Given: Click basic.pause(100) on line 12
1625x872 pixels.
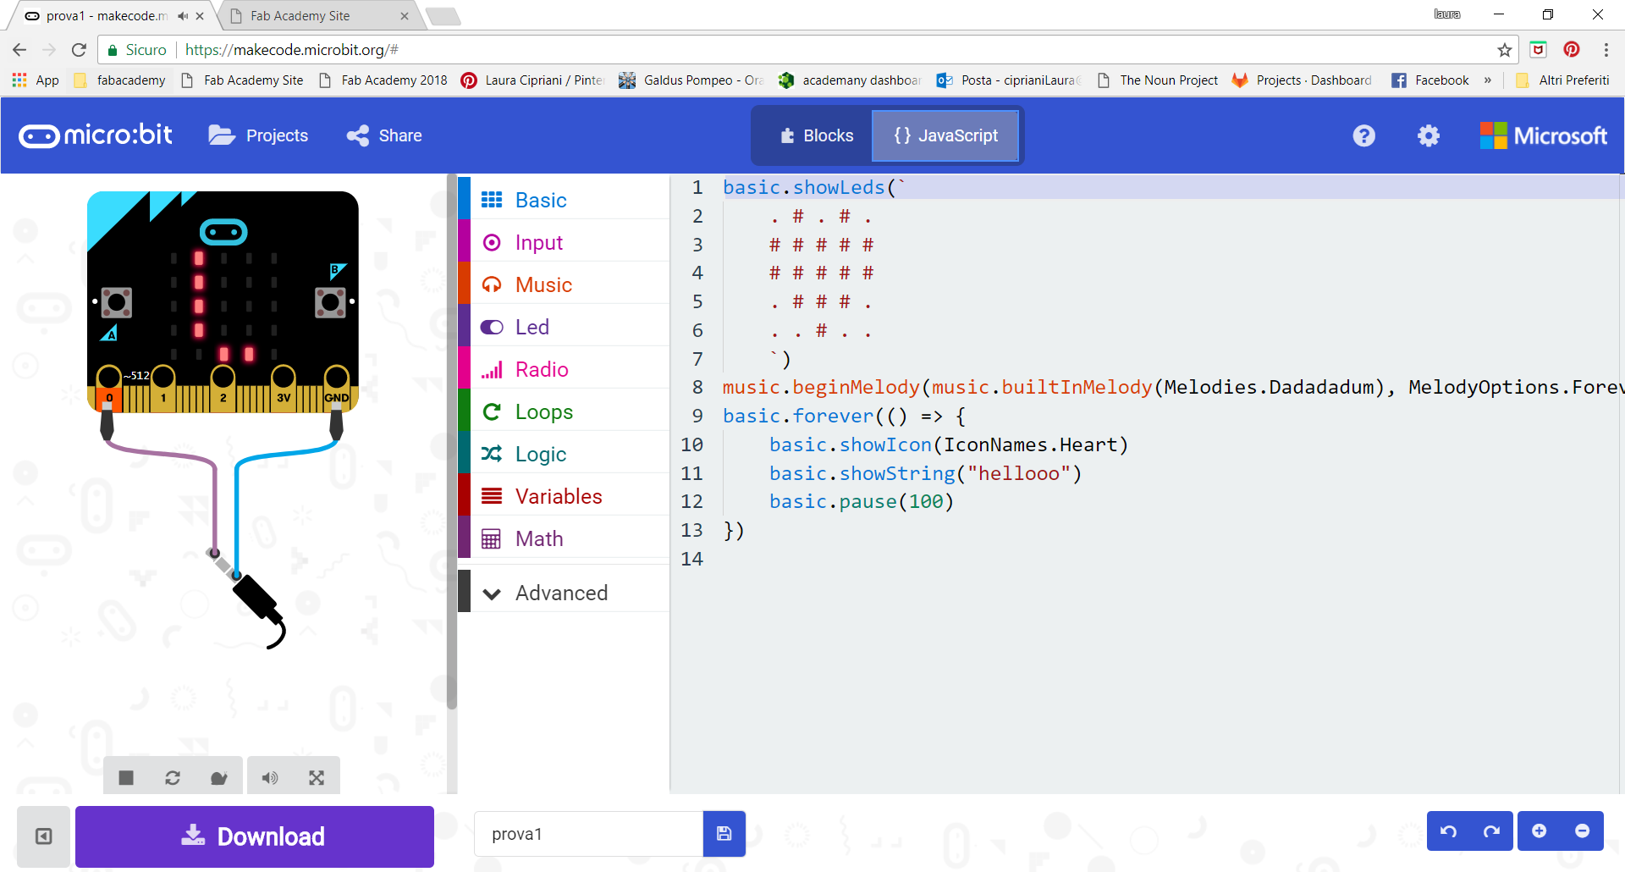Looking at the screenshot, I should point(862,501).
